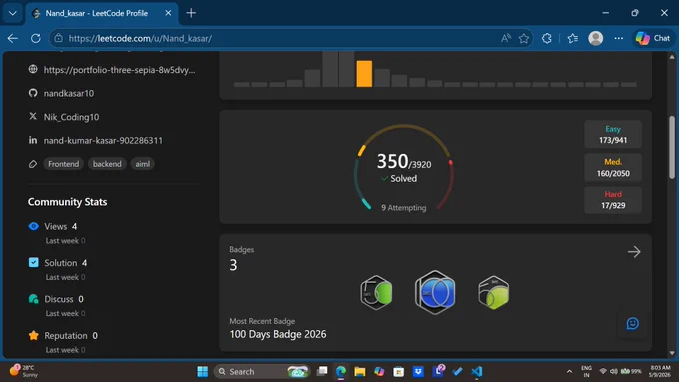Open the Nik_Coding10 X profile link
This screenshot has height=382, width=679.
pos(71,117)
